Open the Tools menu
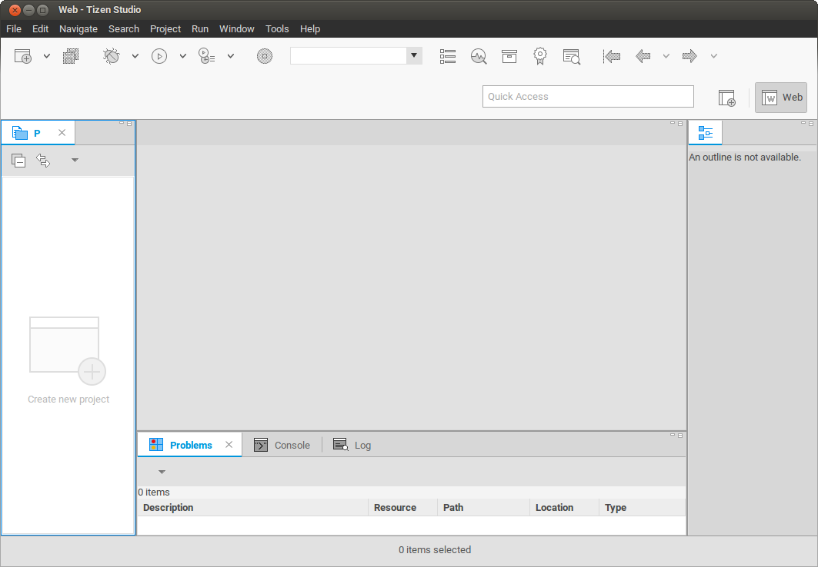Screen dimensions: 818x567 277,29
